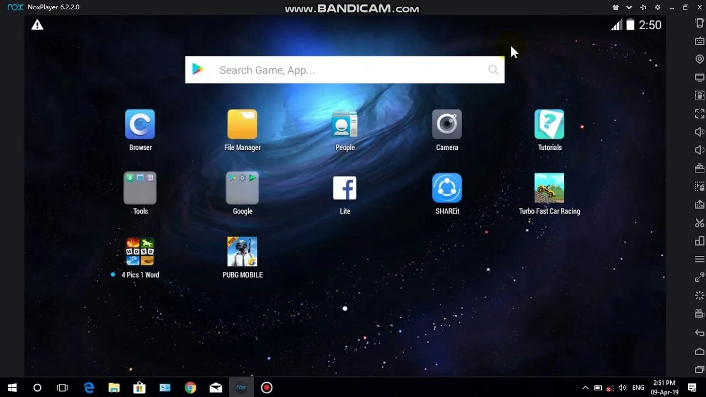706x397 pixels.
Task: Open the Windows Start menu
Action: (x=12, y=388)
